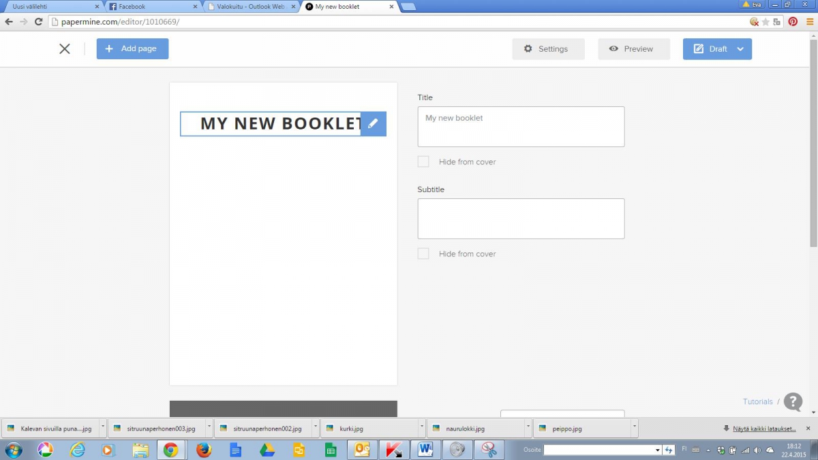Bookmark page with the star icon
The image size is (818, 460).
point(766,22)
